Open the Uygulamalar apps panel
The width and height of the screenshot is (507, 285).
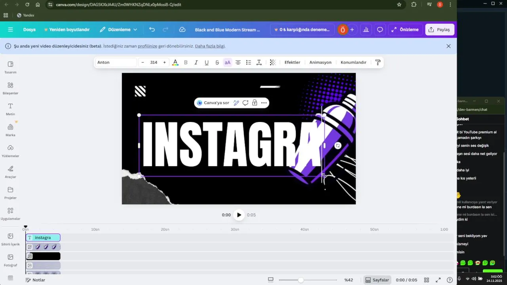point(10,214)
